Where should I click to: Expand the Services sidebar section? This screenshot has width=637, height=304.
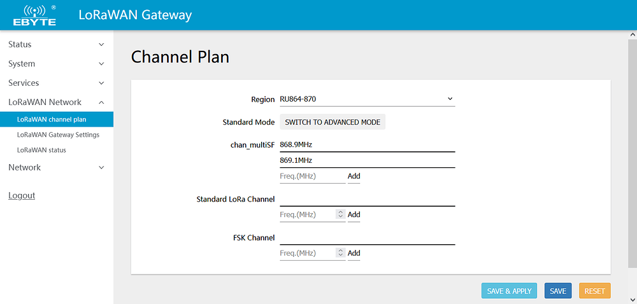[56, 83]
